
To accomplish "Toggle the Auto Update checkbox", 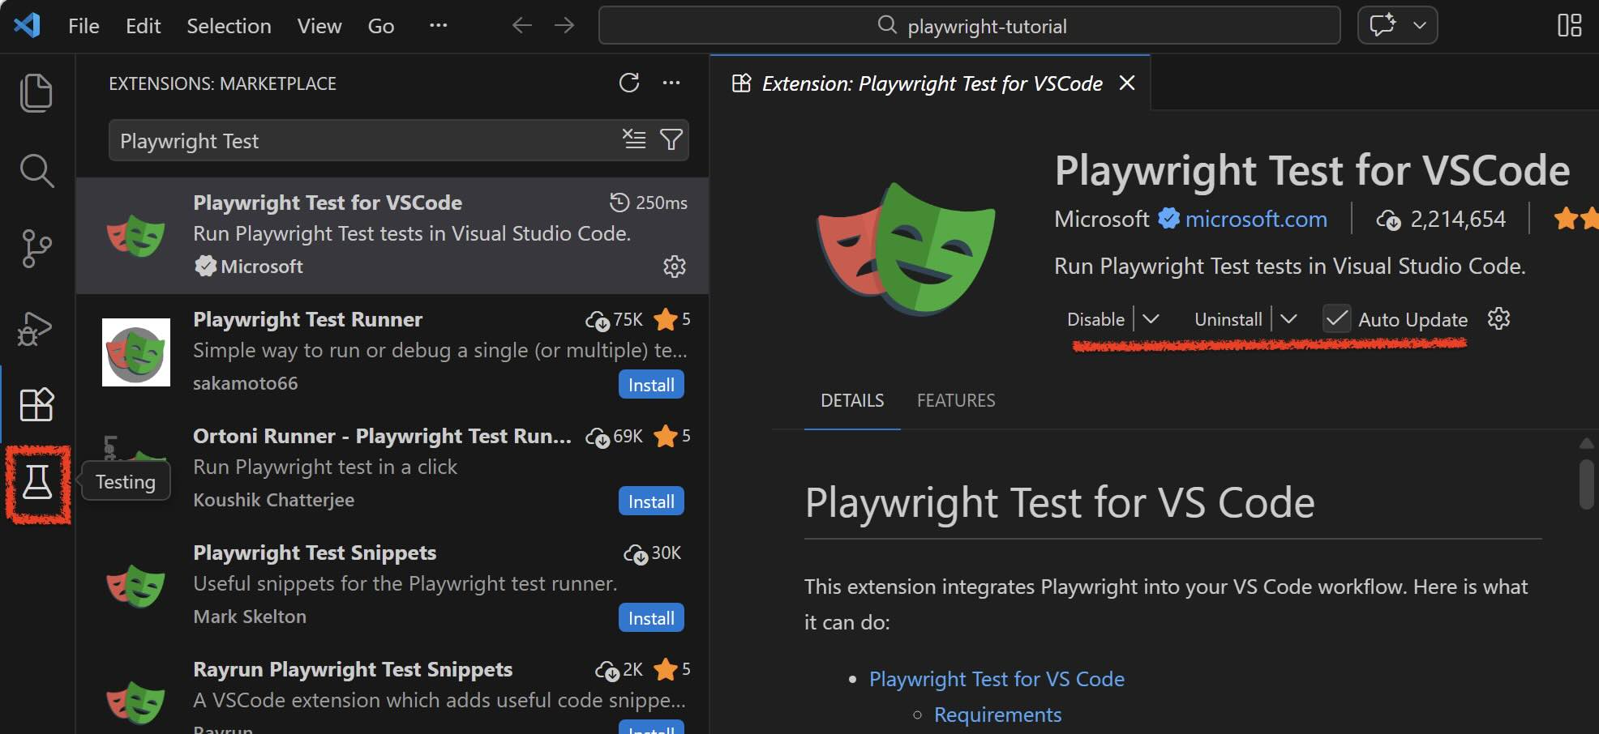I will click(1337, 318).
